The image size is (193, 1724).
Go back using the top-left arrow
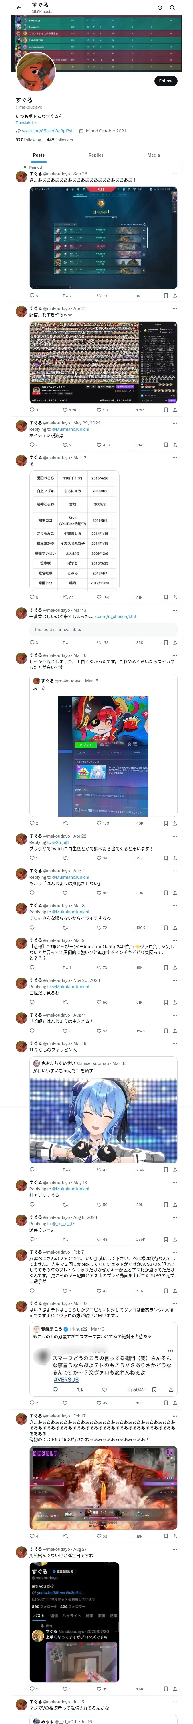point(19,8)
